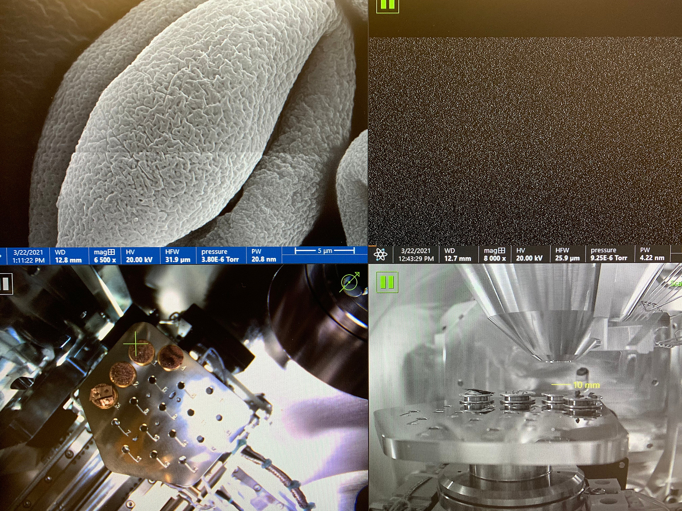Click the HFW 25.9 µm value
The image size is (682, 511).
[x=567, y=258]
